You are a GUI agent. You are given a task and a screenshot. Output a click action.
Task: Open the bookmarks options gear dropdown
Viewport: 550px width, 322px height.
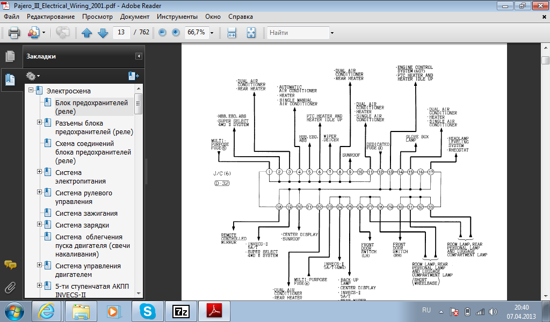coord(33,76)
